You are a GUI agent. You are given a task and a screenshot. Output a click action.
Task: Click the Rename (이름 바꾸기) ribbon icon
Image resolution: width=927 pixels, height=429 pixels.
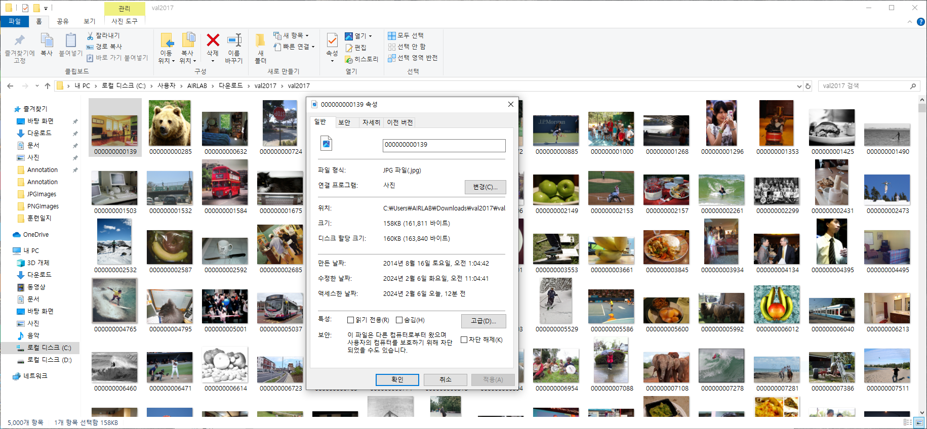tap(234, 40)
